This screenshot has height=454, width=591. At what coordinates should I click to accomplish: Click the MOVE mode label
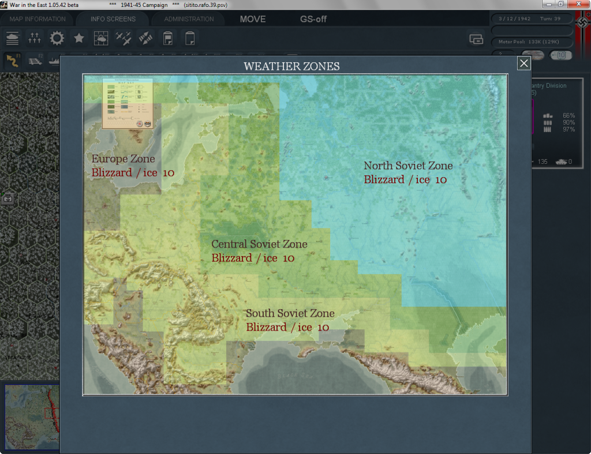(253, 19)
